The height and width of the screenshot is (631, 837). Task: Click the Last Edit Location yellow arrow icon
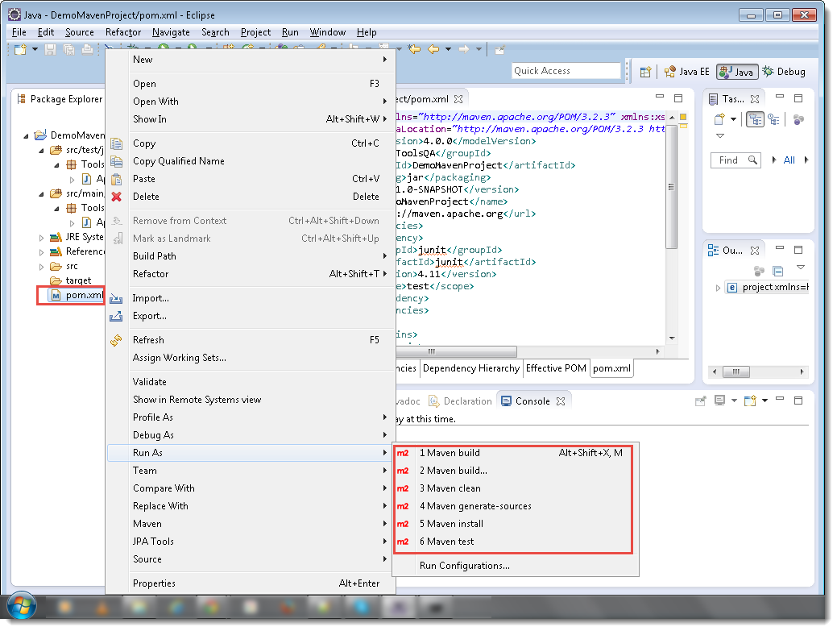[414, 49]
